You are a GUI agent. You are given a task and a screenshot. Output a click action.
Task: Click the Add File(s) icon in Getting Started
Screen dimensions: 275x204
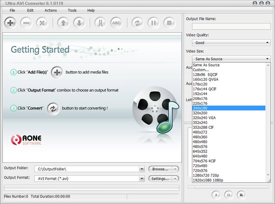point(57,72)
